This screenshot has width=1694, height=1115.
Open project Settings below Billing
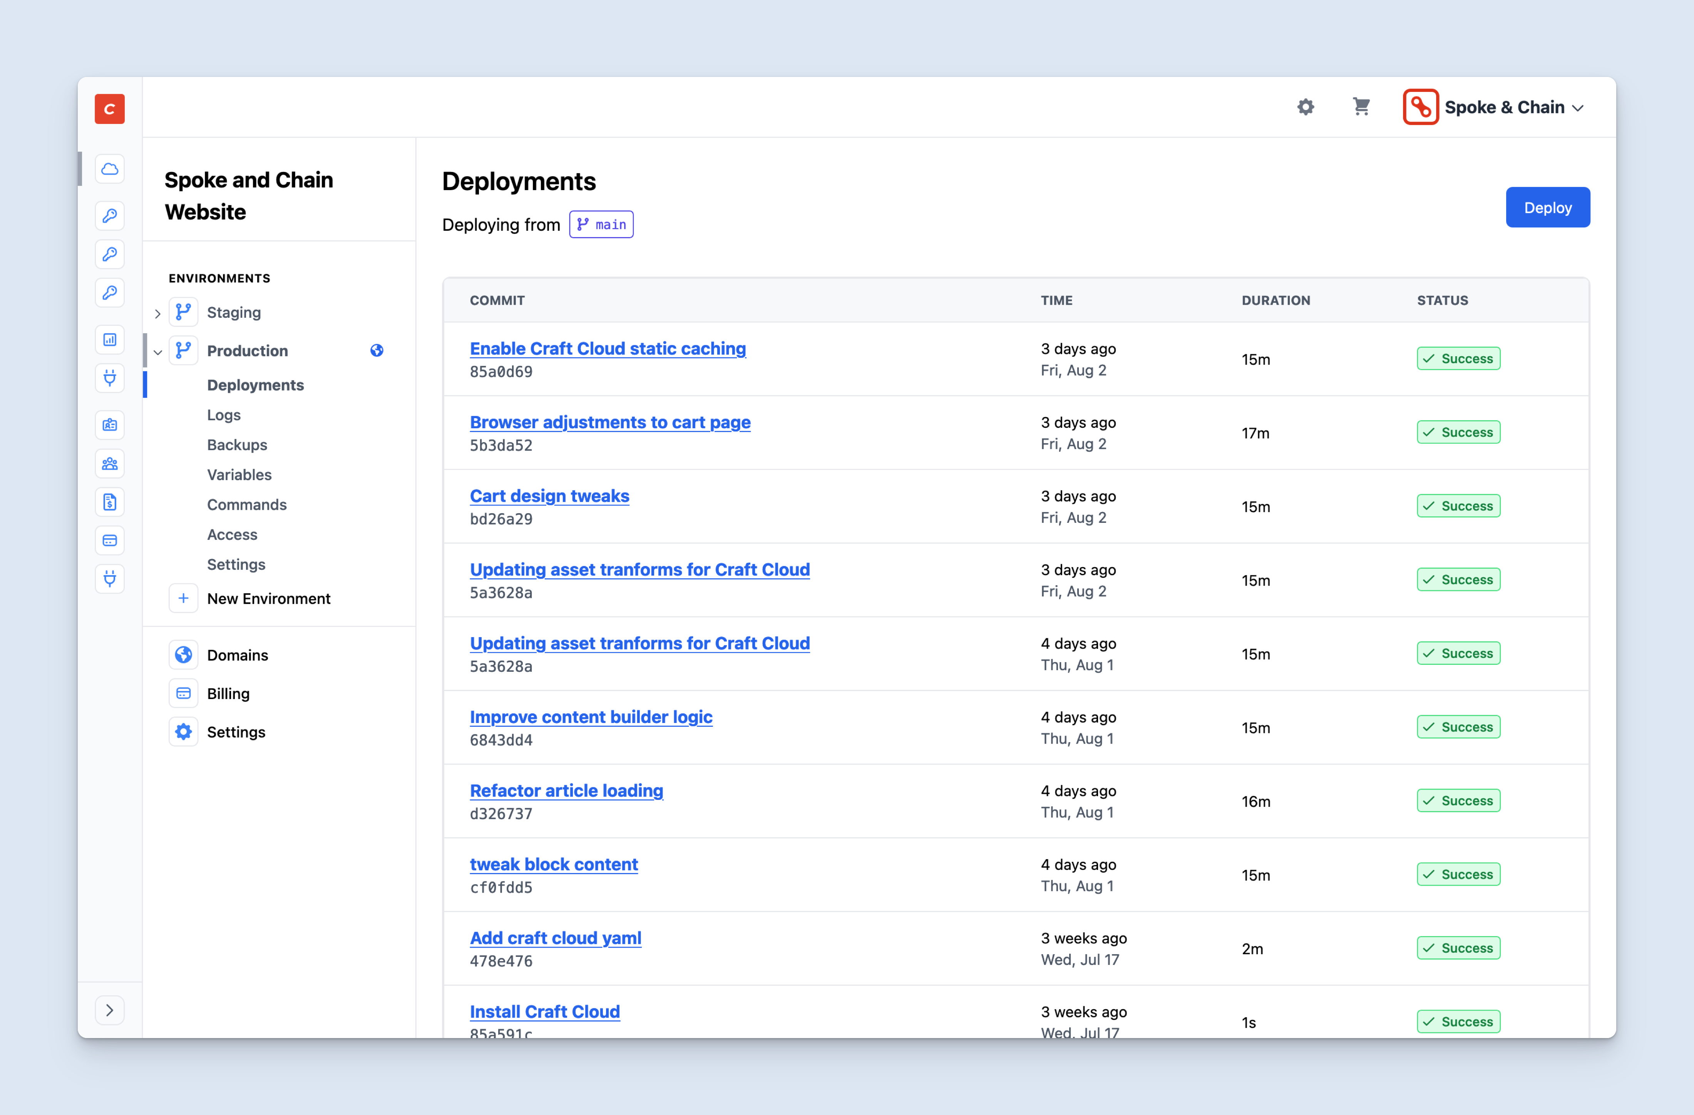236,732
